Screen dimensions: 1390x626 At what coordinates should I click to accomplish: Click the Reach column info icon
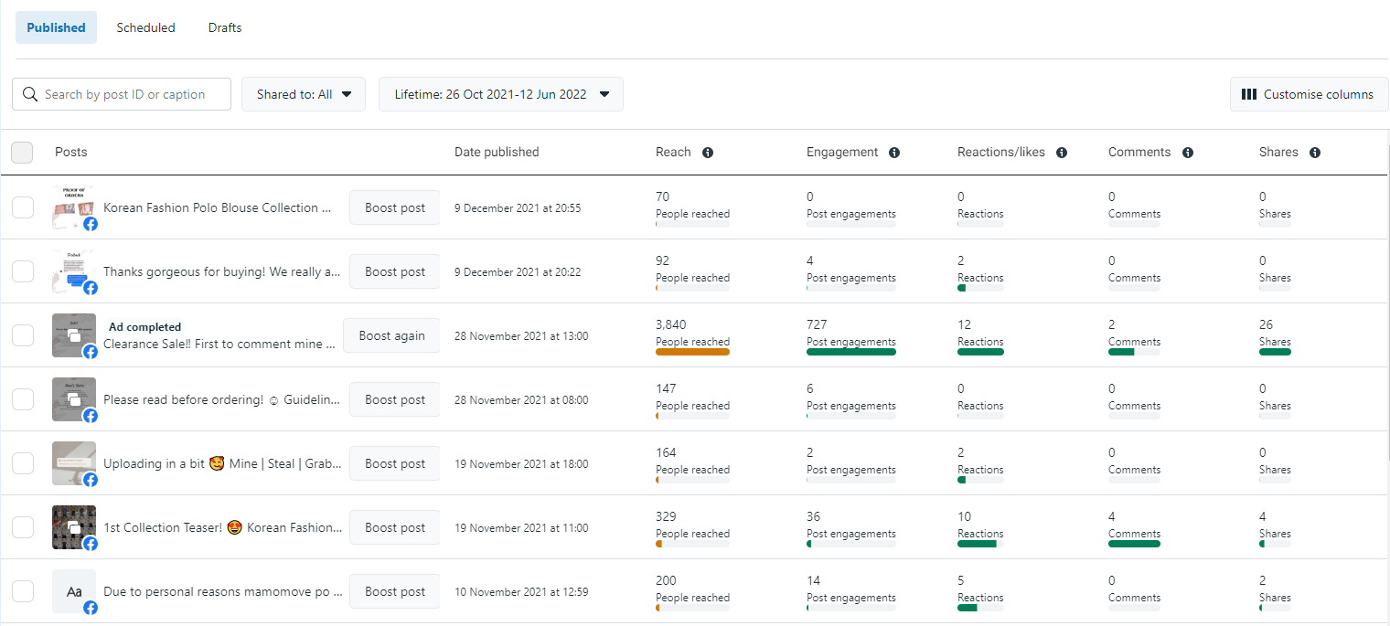708,153
